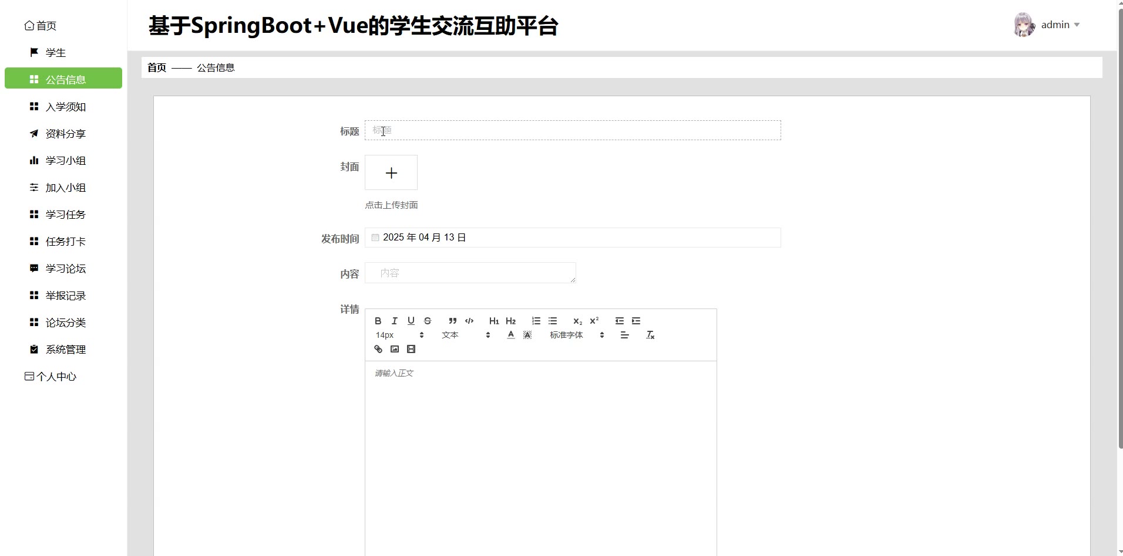Open the text color picker
The width and height of the screenshot is (1123, 556).
point(511,335)
